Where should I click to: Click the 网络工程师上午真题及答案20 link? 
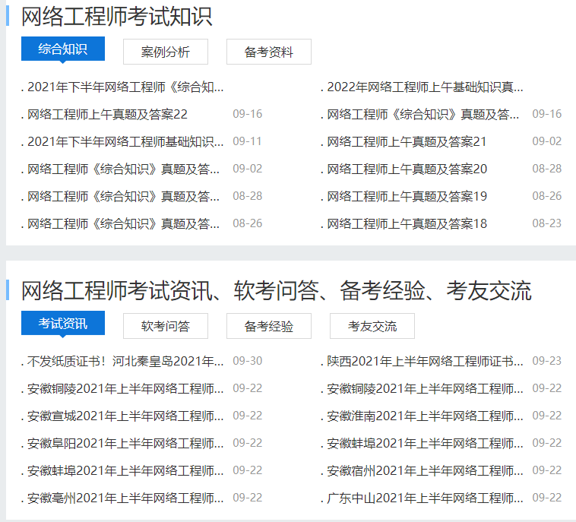tap(407, 169)
